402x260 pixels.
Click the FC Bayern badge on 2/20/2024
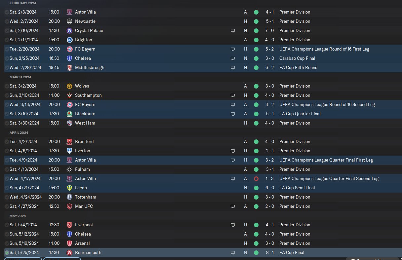(69, 49)
